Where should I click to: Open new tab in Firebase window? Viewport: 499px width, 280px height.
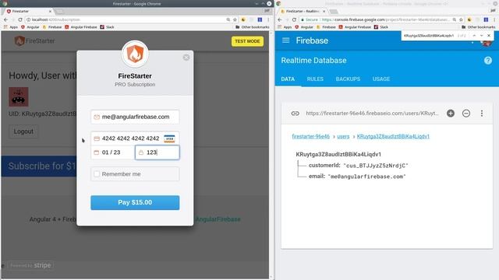[334, 12]
